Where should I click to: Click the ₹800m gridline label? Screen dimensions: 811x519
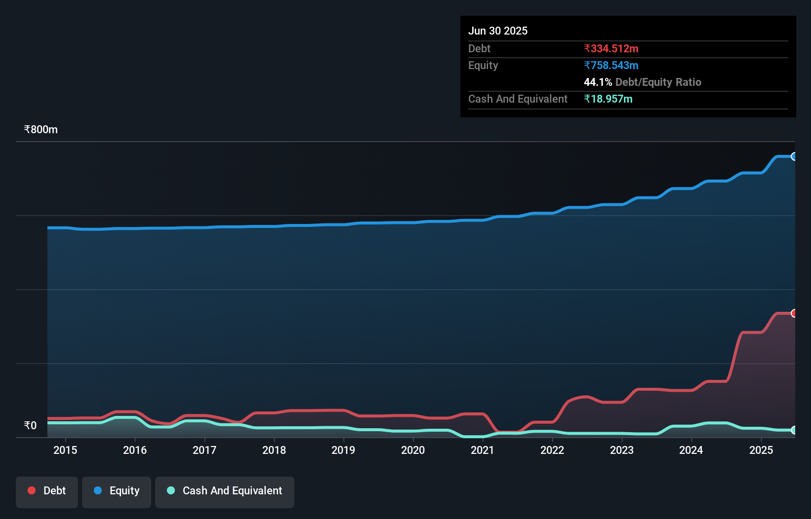coord(41,129)
